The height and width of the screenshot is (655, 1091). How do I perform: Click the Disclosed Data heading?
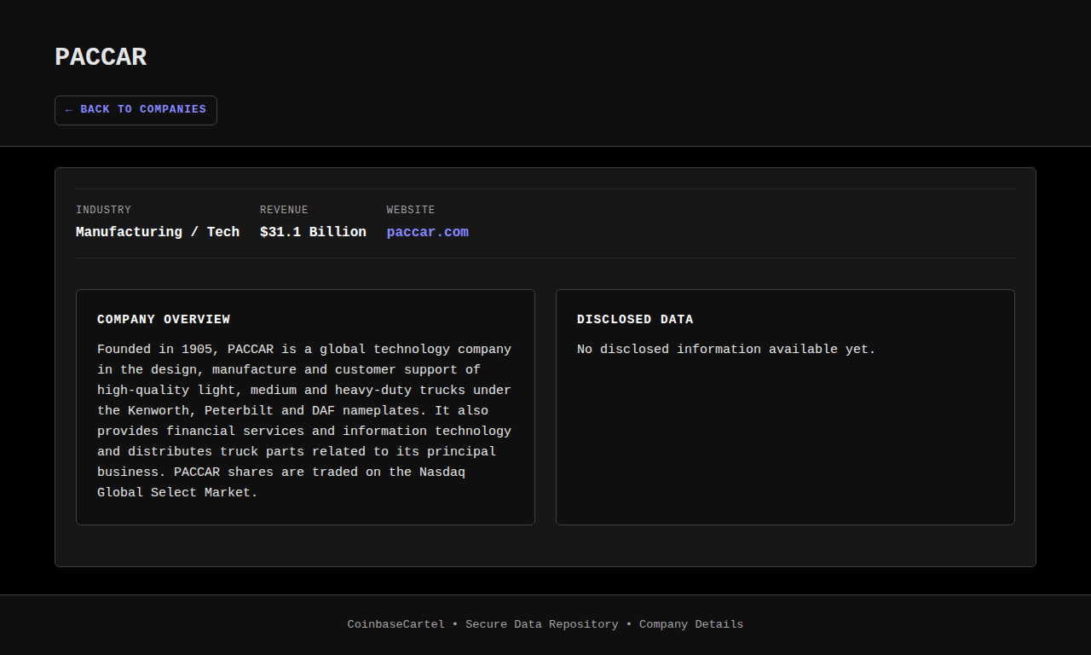(635, 320)
